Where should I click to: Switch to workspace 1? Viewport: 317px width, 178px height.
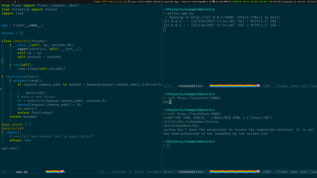point(1,2)
